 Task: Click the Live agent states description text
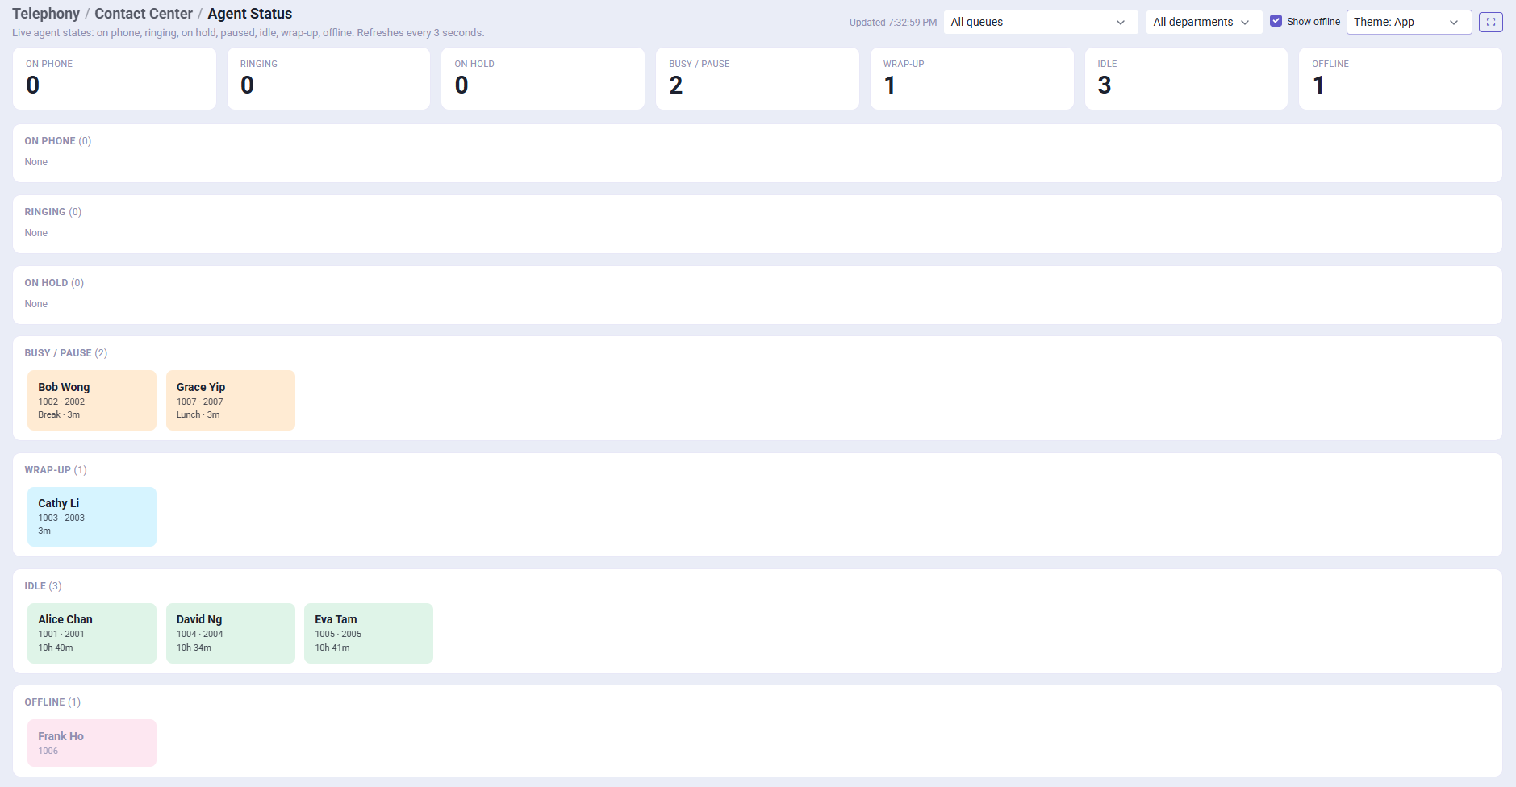pyautogui.click(x=248, y=33)
